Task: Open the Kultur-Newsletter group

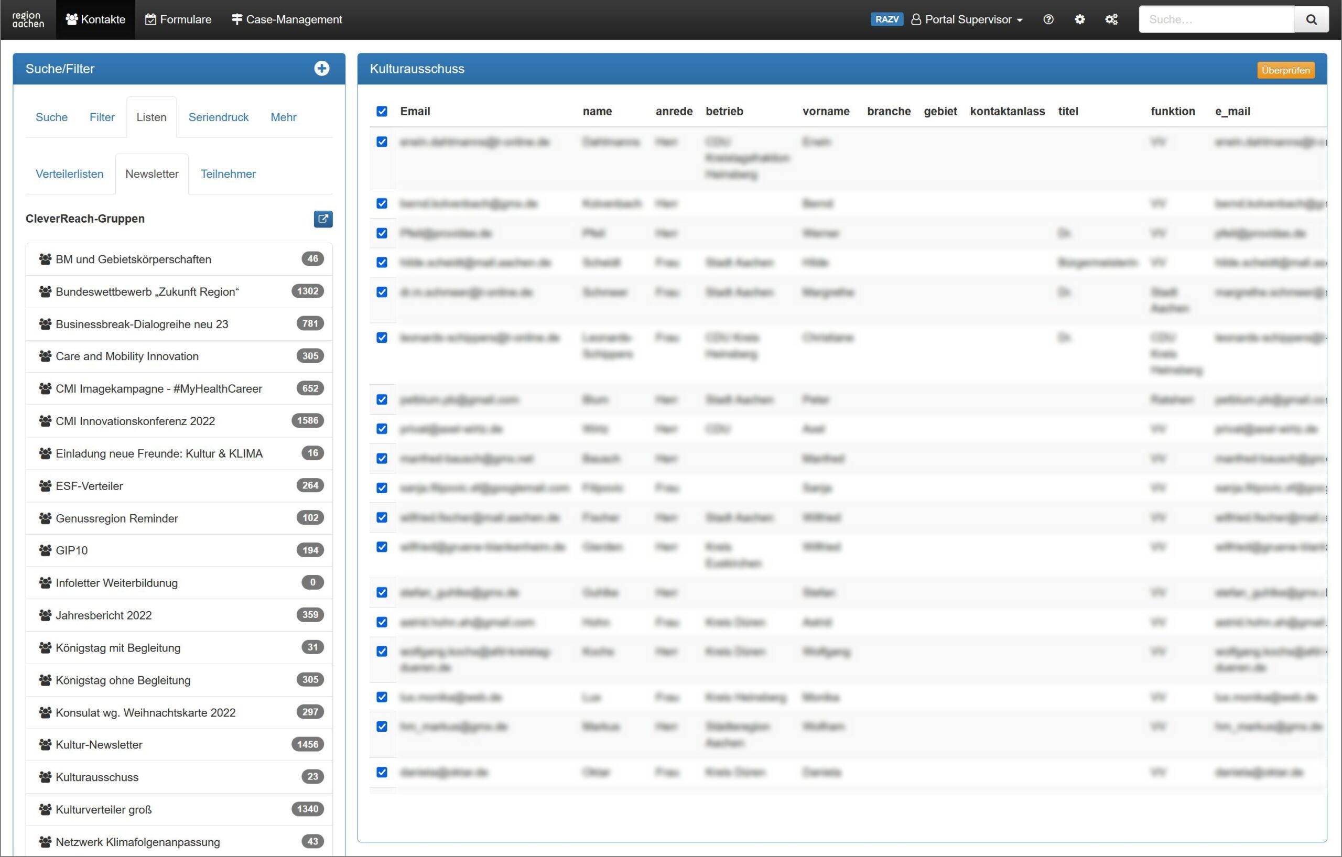Action: 99,744
